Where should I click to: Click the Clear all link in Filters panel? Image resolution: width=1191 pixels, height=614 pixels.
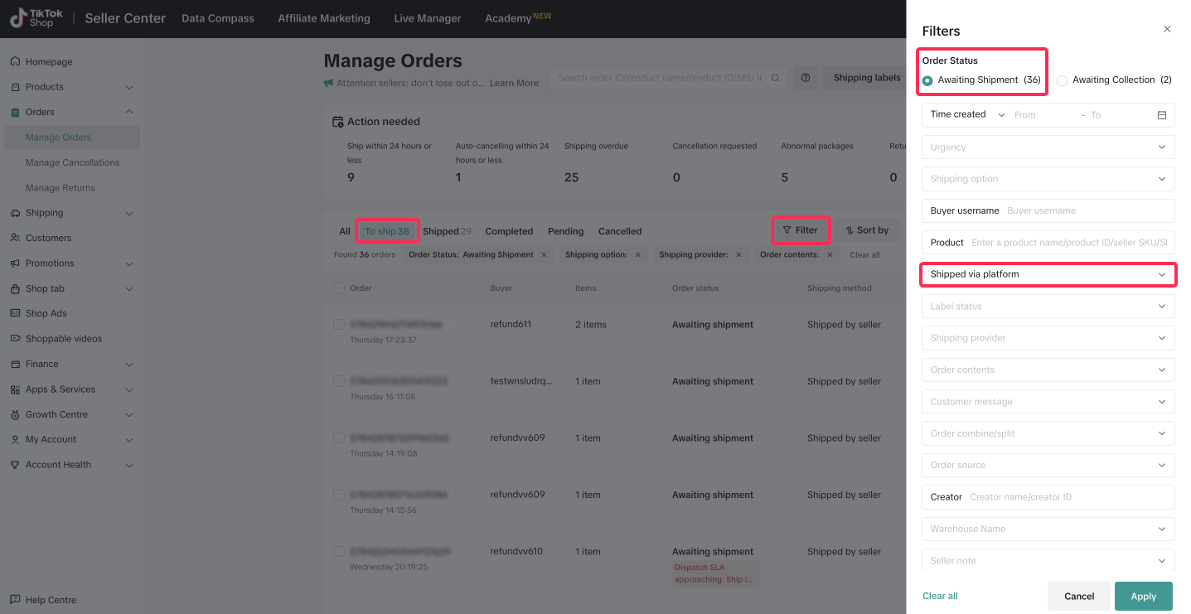pyautogui.click(x=940, y=596)
